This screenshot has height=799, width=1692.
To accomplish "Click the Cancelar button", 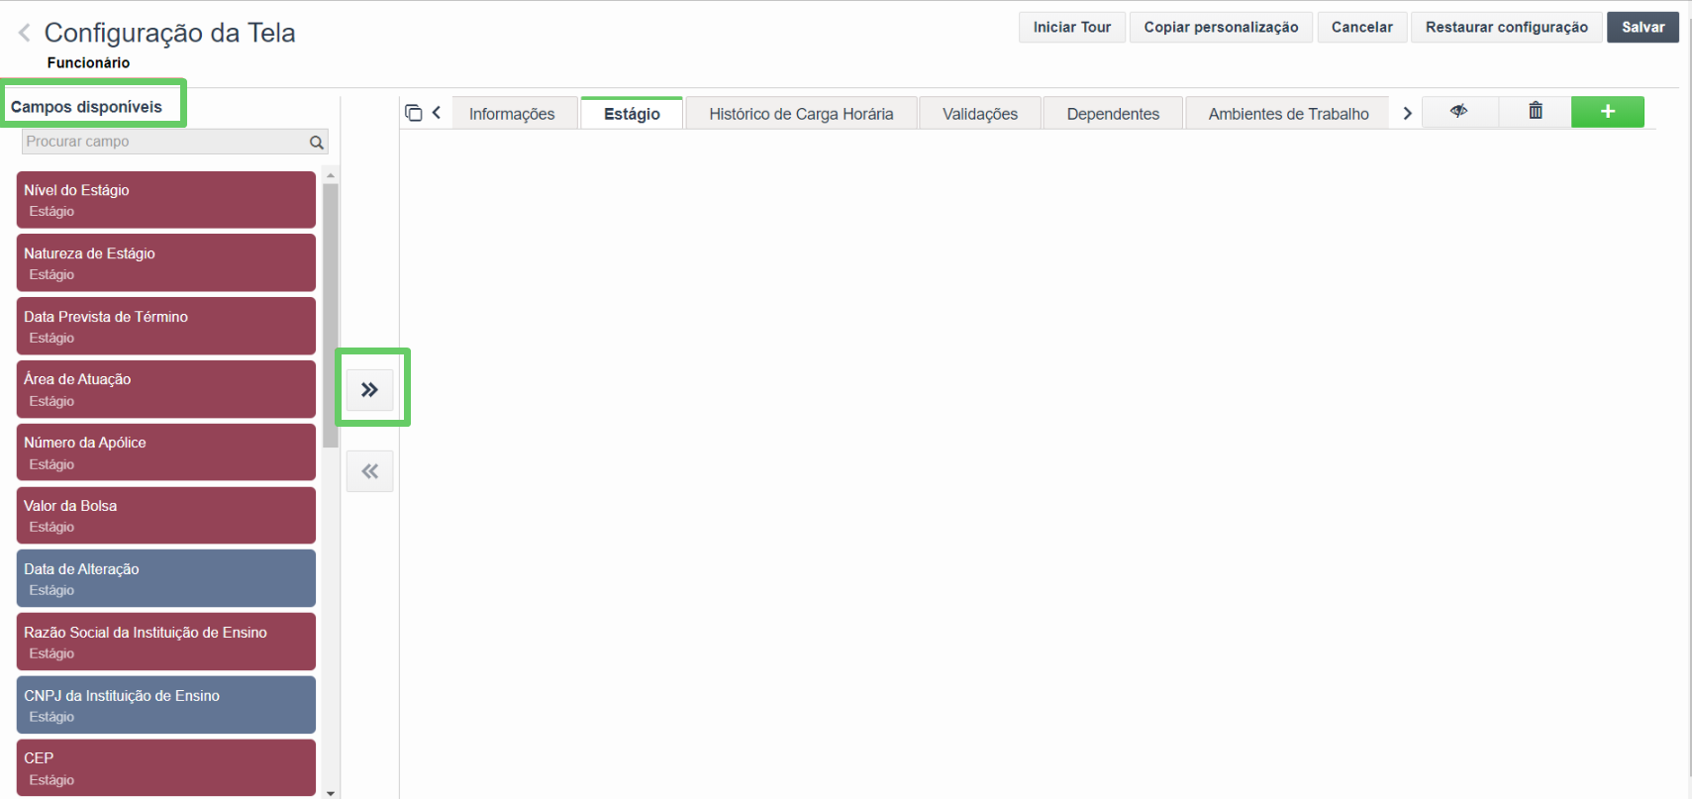I will pos(1361,28).
